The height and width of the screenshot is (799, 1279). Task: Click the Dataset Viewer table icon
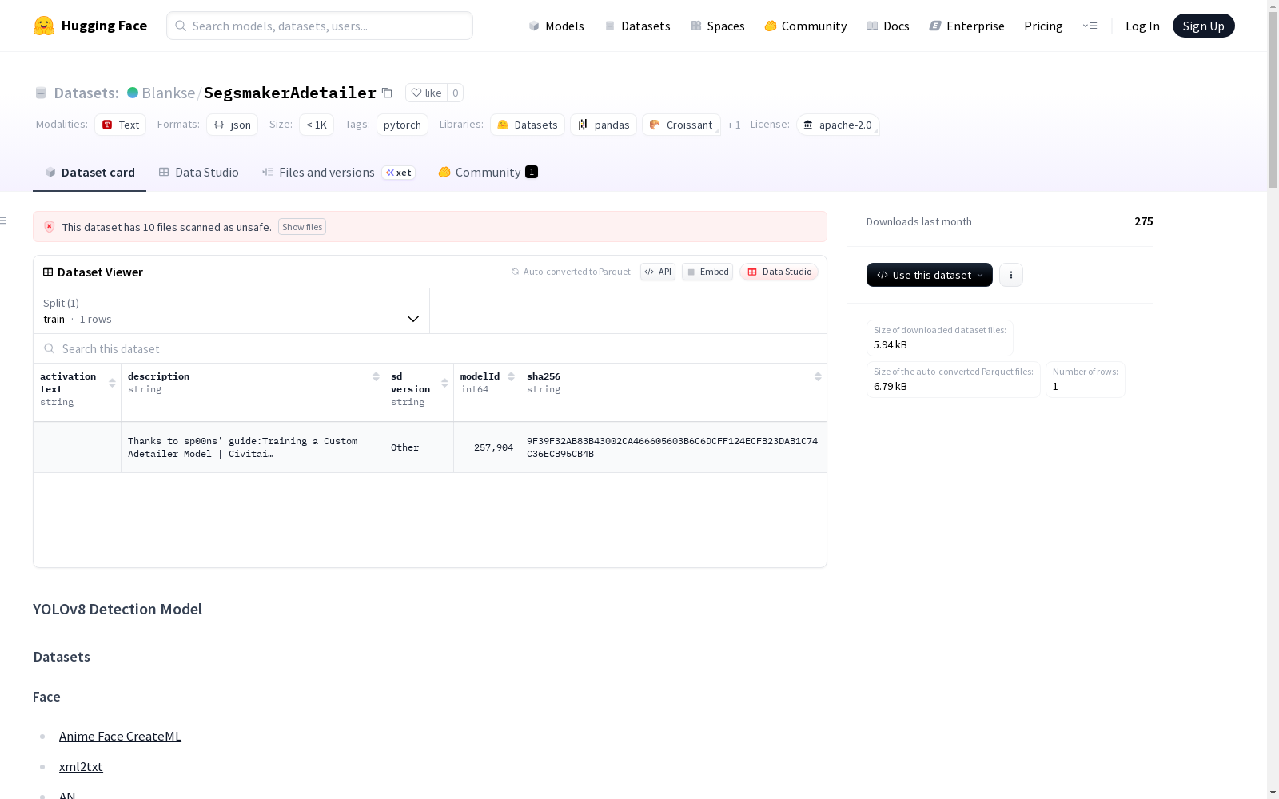[48, 272]
